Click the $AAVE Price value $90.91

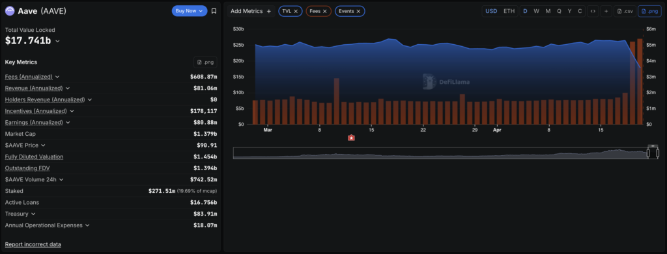pos(206,146)
